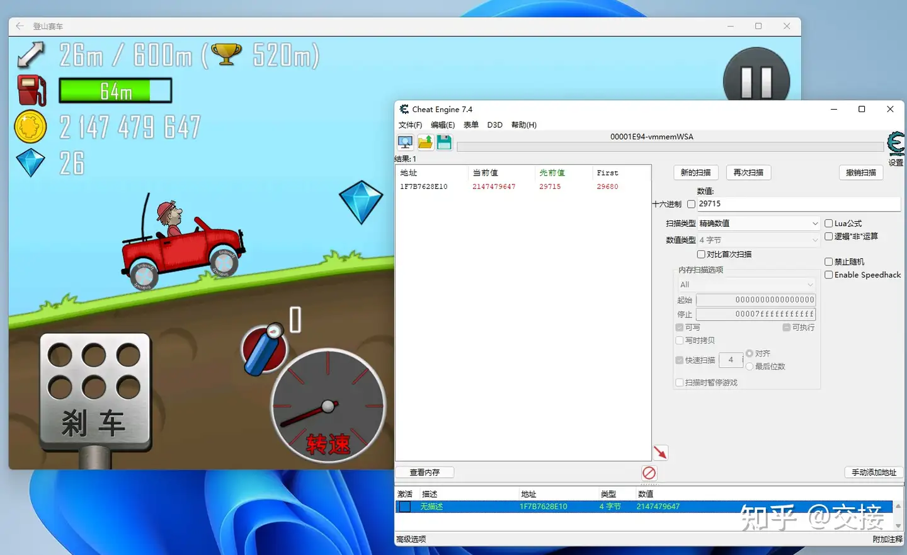Click the floating blue gem on the hill
Viewport: 907px width, 555px height.
[361, 202]
